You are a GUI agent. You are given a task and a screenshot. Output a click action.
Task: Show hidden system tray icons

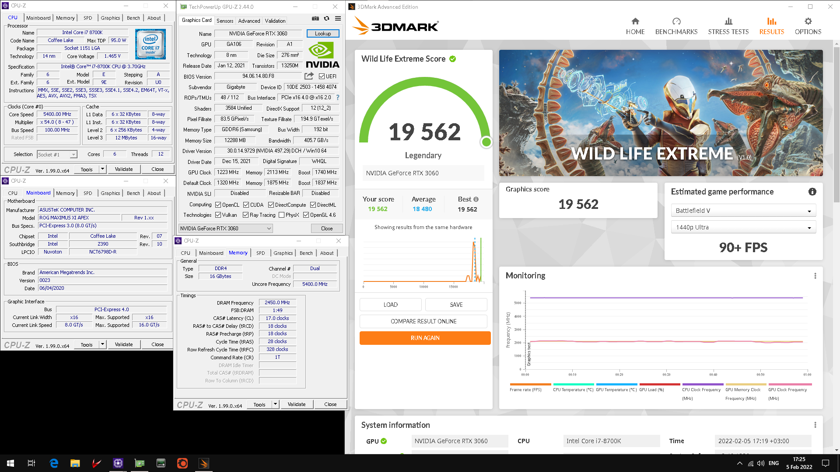tap(739, 463)
